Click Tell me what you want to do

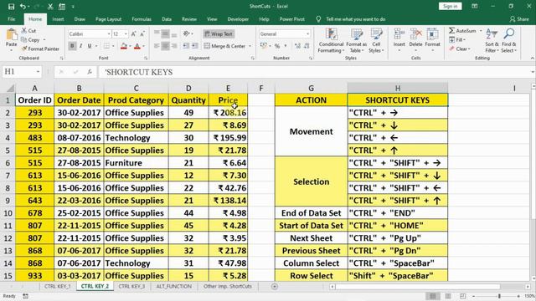pyautogui.click(x=355, y=19)
